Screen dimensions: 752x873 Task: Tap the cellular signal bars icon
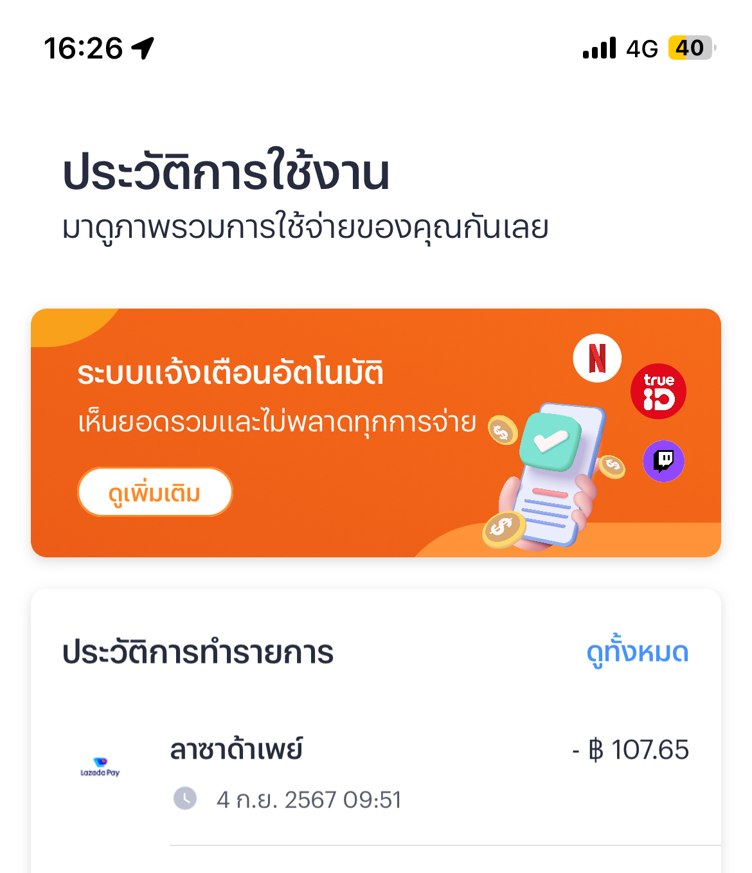click(x=599, y=48)
